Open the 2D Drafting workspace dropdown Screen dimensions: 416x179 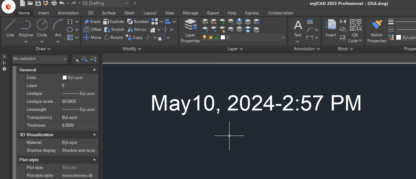(x=105, y=3)
